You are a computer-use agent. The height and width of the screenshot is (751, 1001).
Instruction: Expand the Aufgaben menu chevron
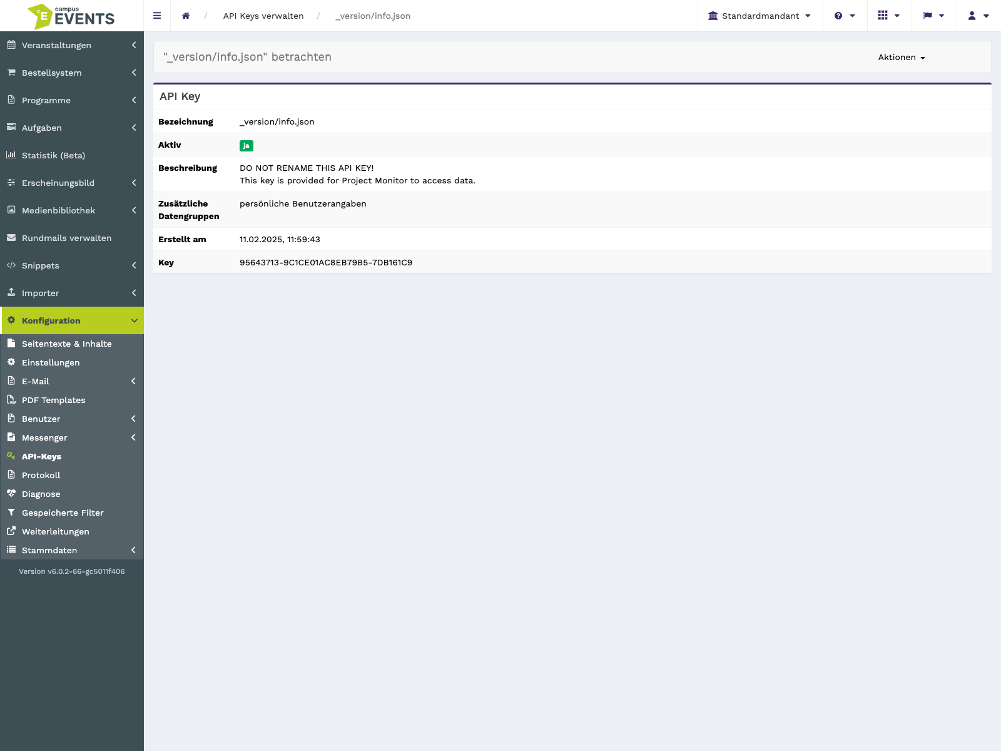[x=134, y=128]
